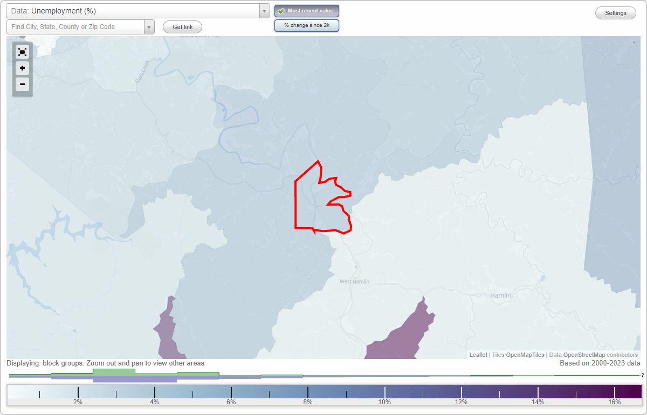Screen dimensions: 647x415
Task: Click the Get link button
Action: point(182,27)
